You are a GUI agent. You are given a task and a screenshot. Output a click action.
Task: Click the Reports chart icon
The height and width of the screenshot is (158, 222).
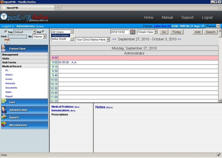coord(4,117)
